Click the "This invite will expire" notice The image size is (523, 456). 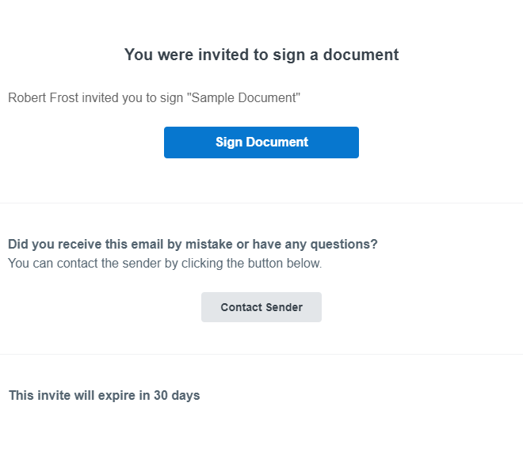point(73,395)
